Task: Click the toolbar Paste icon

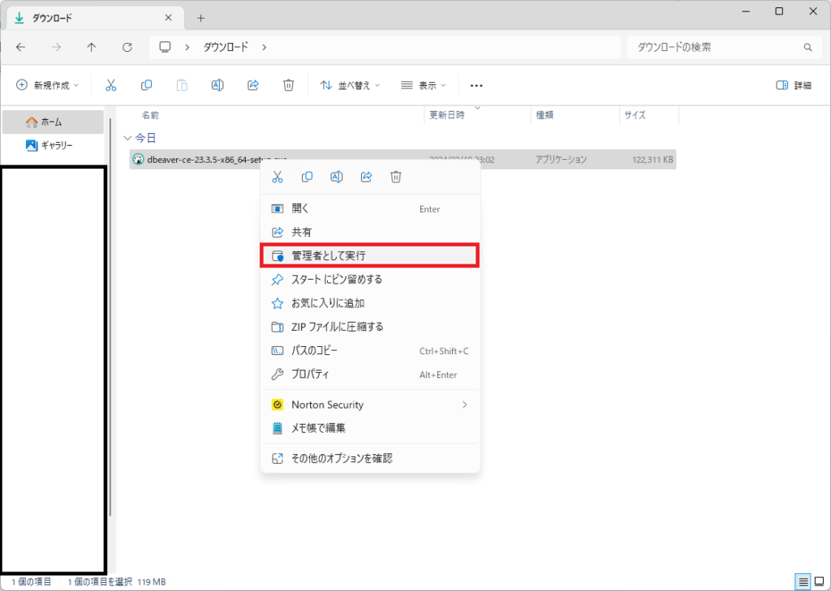Action: coord(182,85)
